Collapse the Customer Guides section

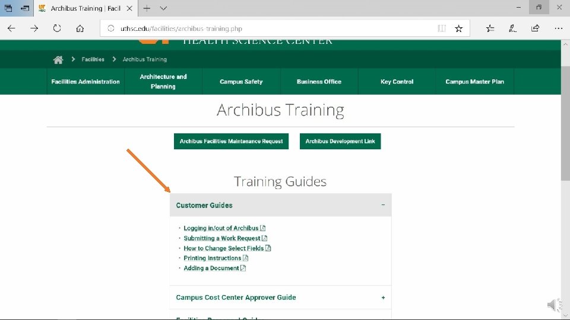tap(281, 205)
